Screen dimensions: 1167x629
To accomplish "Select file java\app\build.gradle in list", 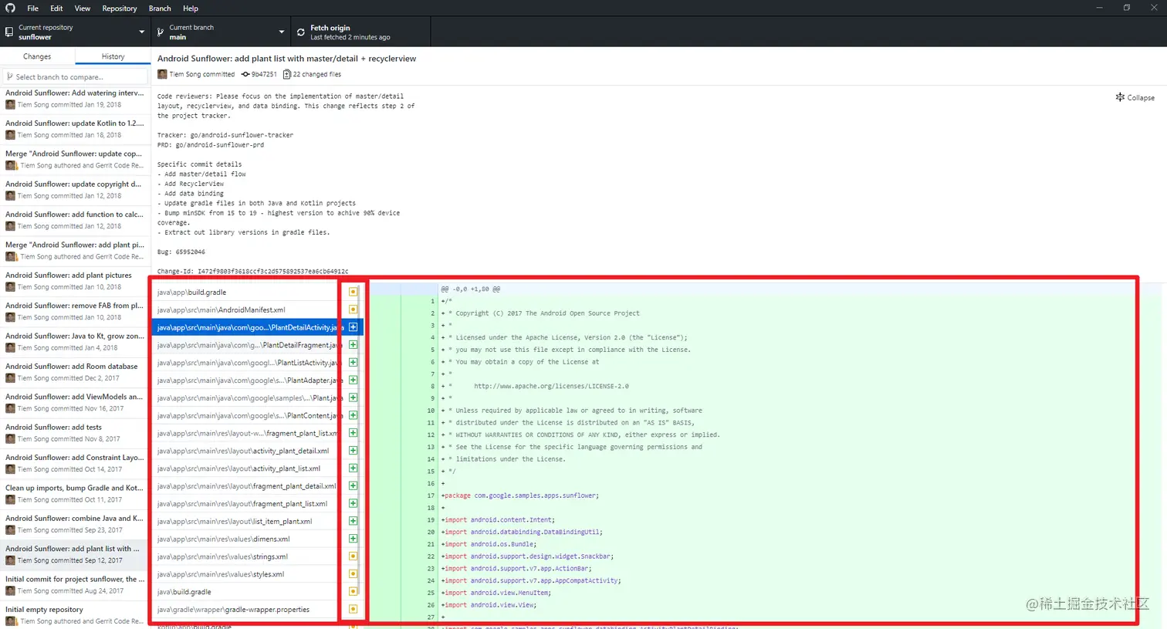I will coord(257,292).
